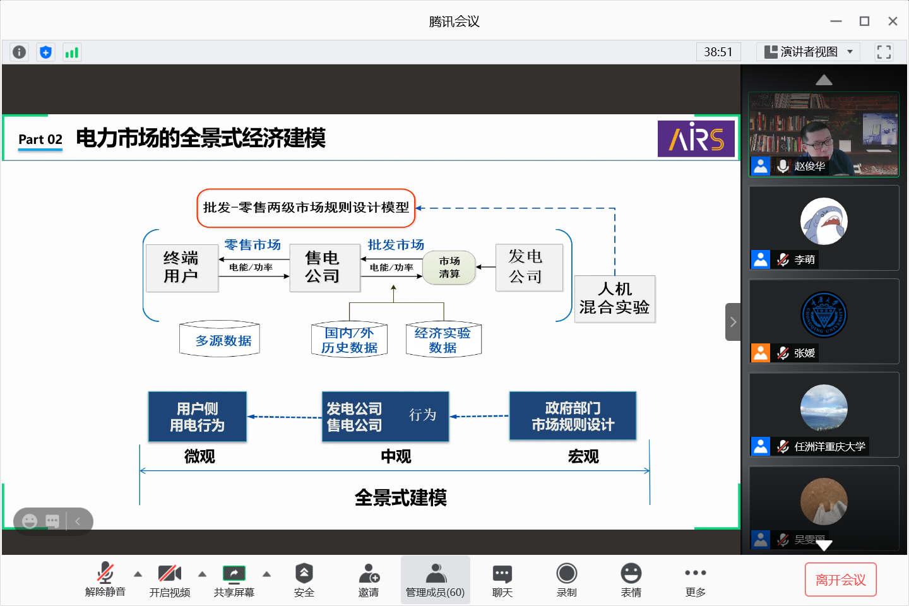909x606 pixels.
Task: Click the blue security shield icon
Action: click(45, 52)
